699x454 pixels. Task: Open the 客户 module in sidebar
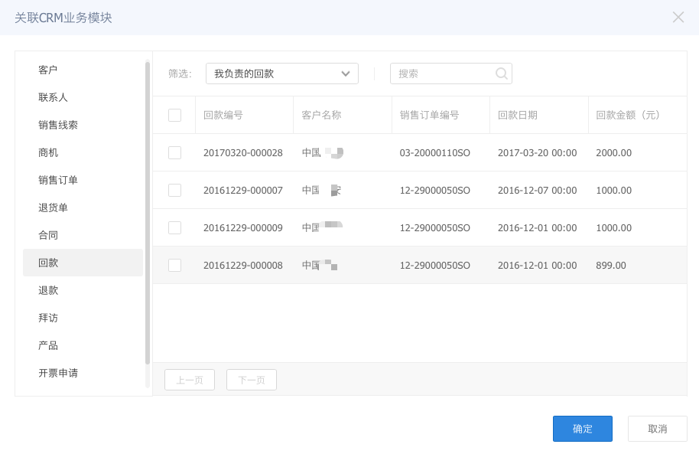pos(48,70)
